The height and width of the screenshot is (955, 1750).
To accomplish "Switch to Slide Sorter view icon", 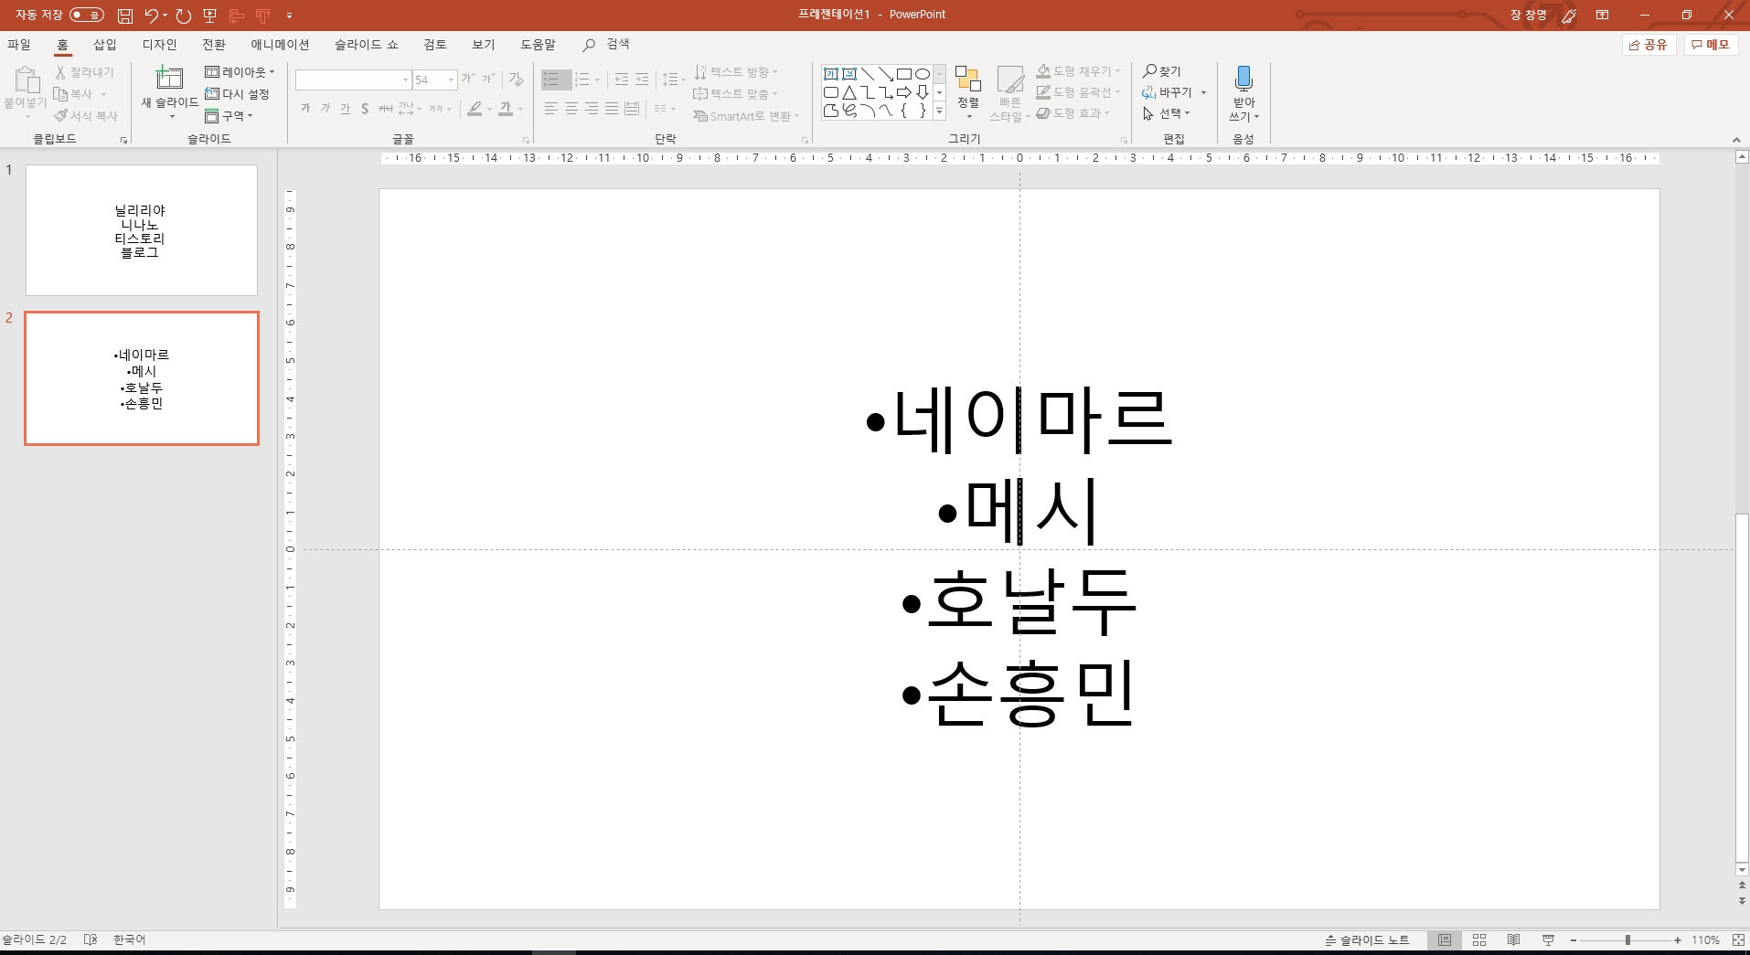I will click(x=1479, y=939).
